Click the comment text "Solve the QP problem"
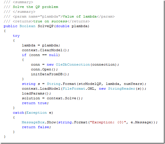This screenshot has width=165, height=144. pos(35,7)
